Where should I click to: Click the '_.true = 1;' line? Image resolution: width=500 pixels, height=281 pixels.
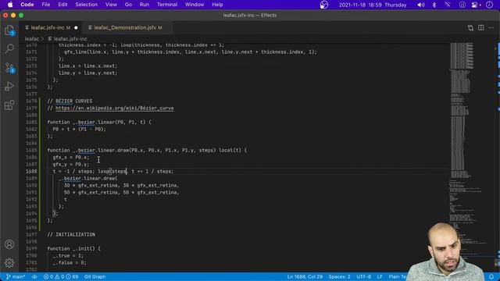pos(68,255)
